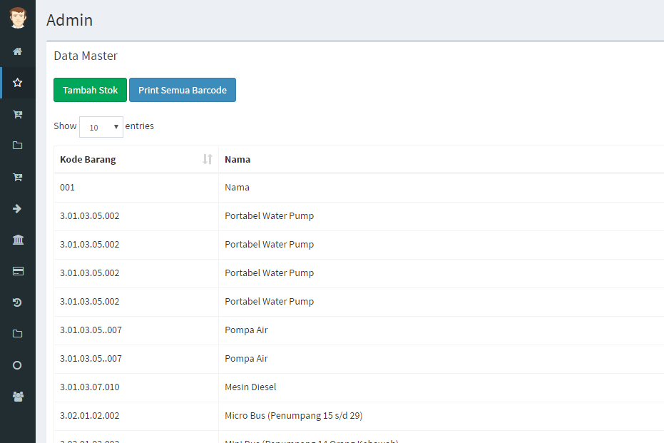Viewport: 664px width, 443px height.
Task: Open the Show entries dropdown
Action: point(101,127)
